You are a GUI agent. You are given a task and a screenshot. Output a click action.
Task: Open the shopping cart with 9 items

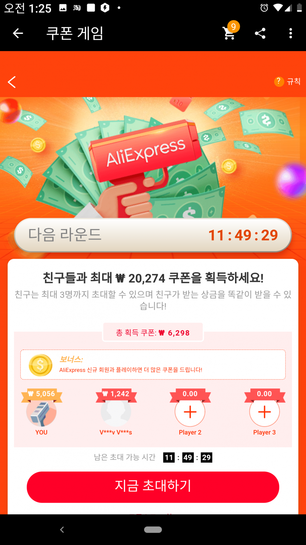click(x=230, y=32)
